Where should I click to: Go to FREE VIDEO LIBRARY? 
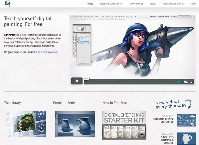pyautogui.click(x=111, y=4)
